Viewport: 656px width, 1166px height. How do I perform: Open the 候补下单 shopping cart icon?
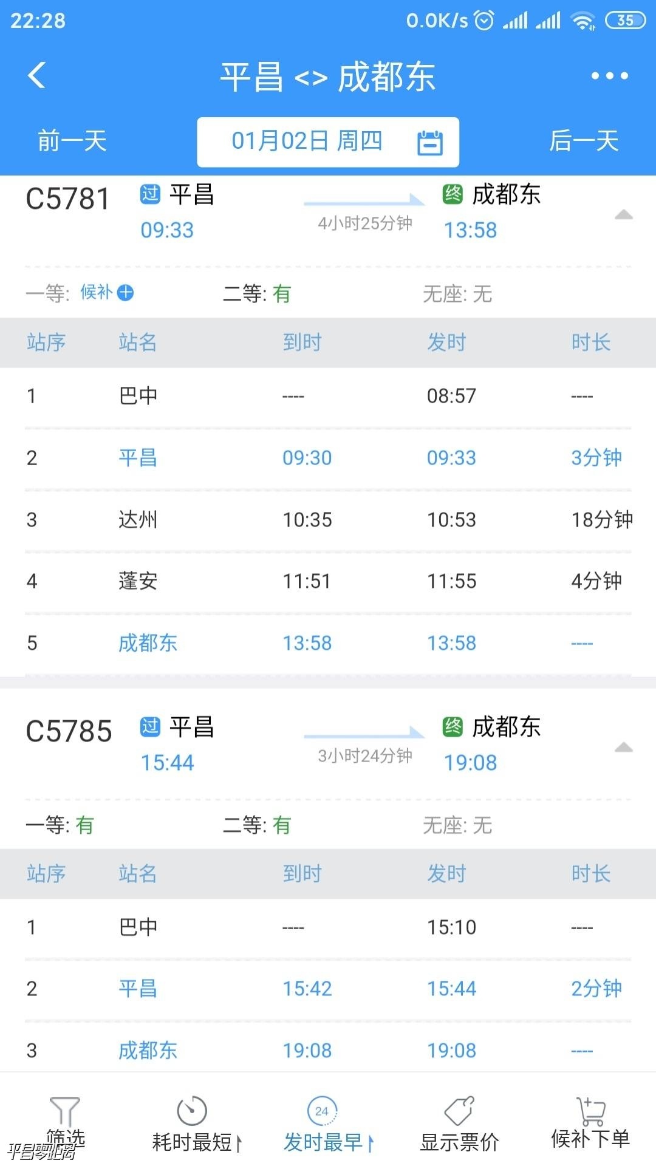click(x=590, y=1111)
